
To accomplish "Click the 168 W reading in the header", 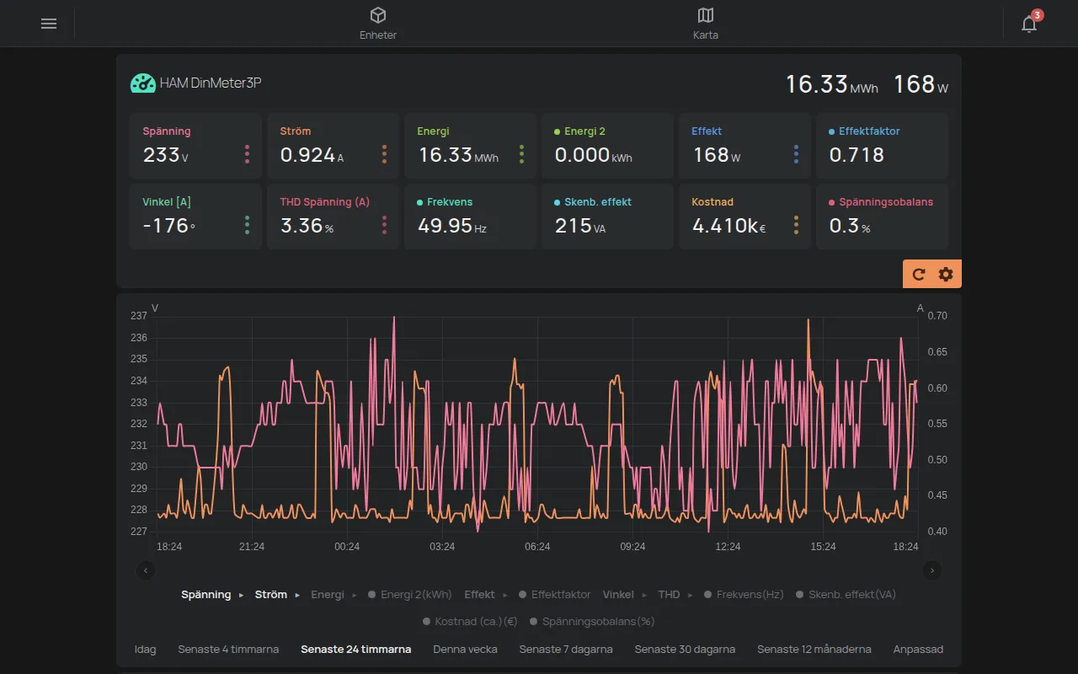I will pyautogui.click(x=921, y=84).
